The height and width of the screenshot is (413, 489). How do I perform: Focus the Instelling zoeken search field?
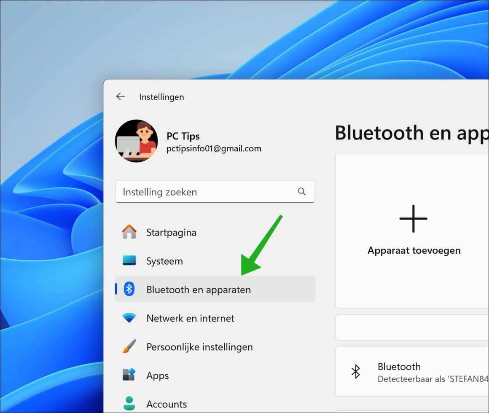pos(215,192)
